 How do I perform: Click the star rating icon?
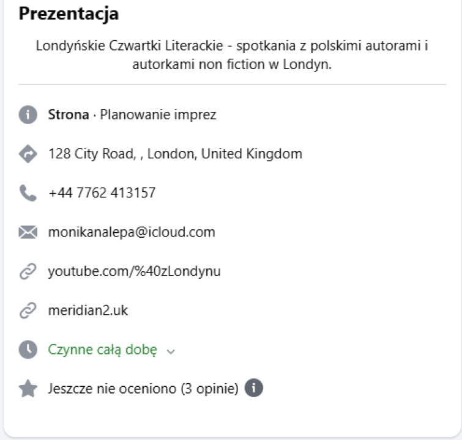(x=28, y=389)
